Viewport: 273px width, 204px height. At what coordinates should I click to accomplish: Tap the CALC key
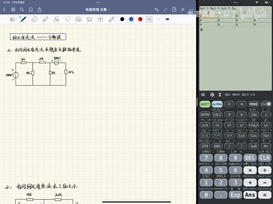pos(217,115)
